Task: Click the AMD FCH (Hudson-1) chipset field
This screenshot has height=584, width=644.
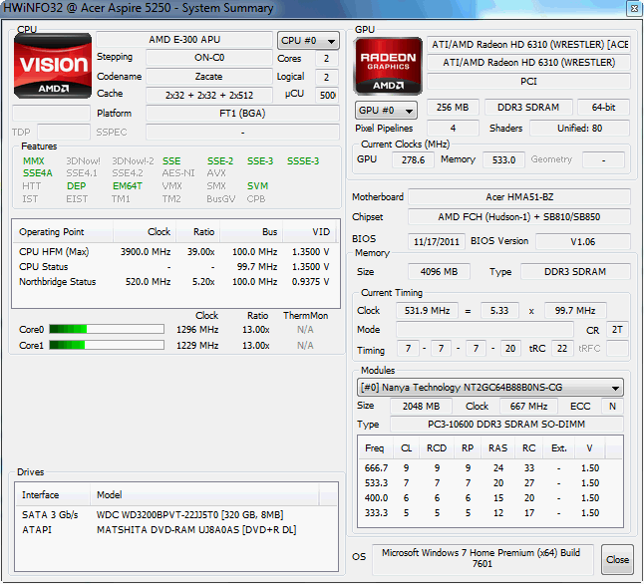Action: click(519, 217)
